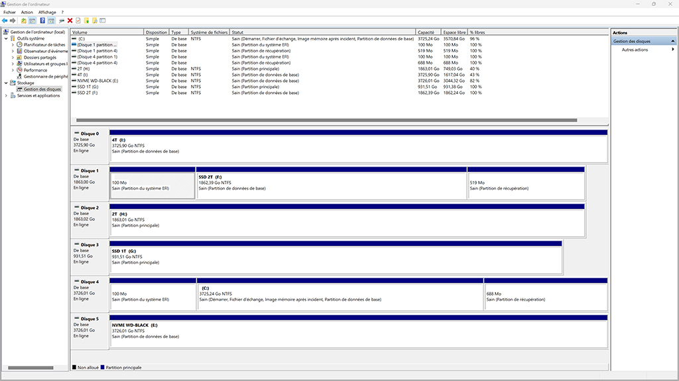
Task: Select the Disque 0 label block
Action: [90, 145]
